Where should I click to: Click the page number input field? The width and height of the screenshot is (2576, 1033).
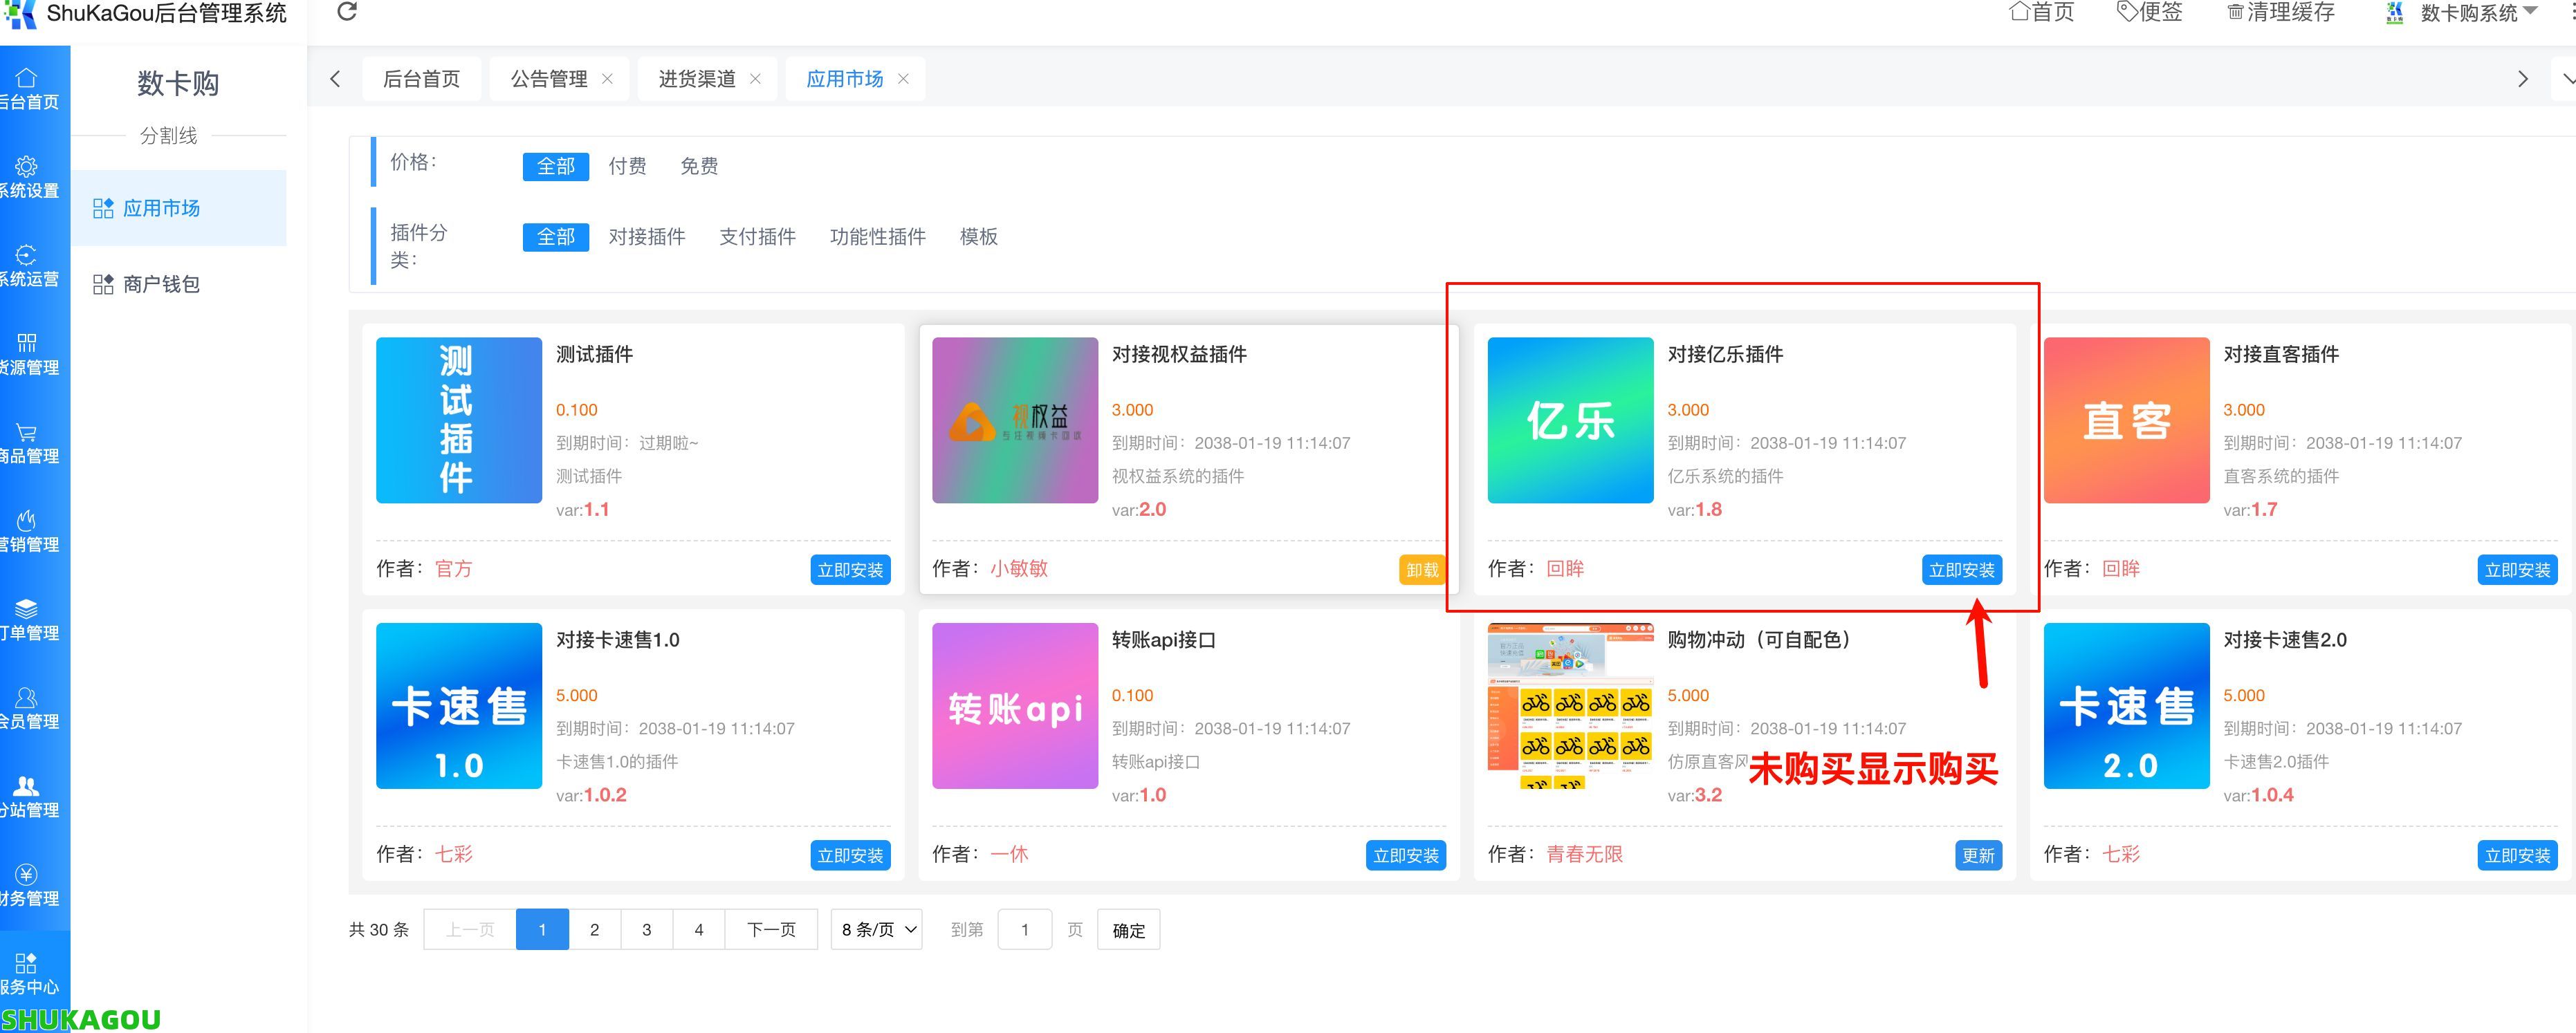point(1025,929)
